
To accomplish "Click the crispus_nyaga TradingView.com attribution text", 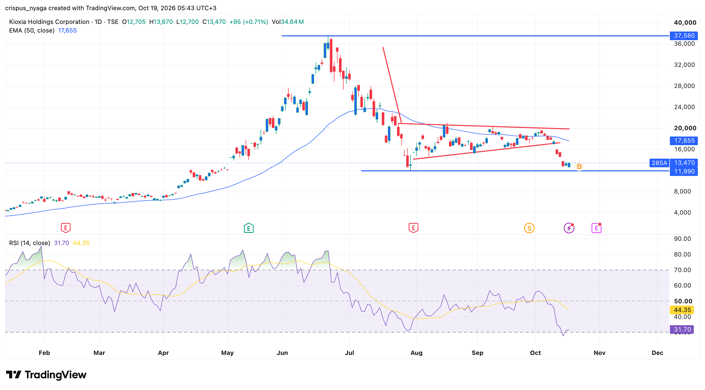I will [111, 8].
